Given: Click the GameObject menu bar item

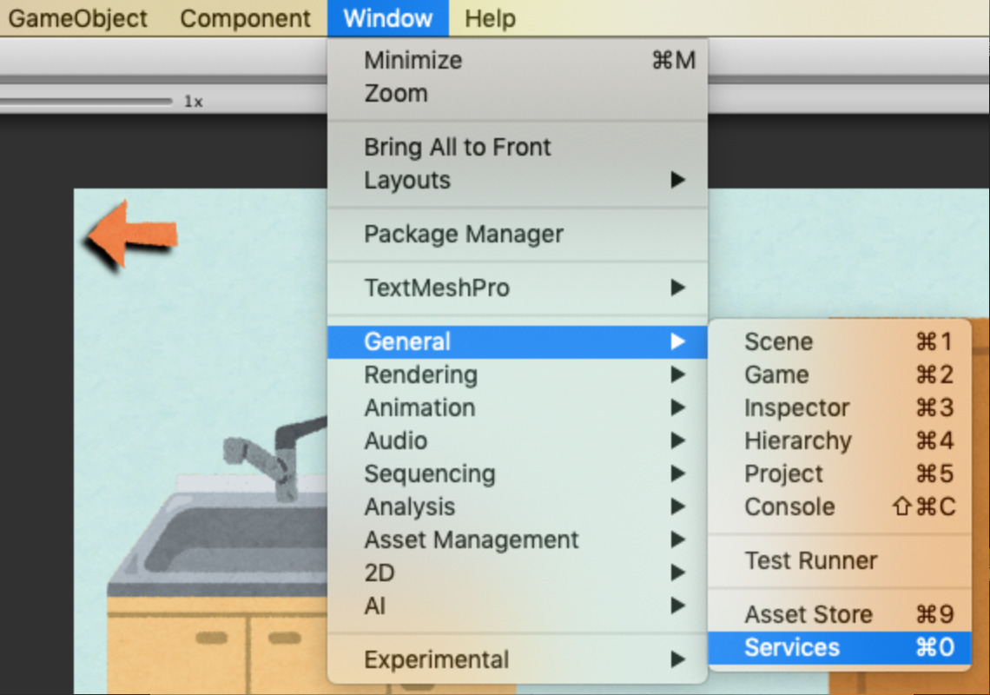Looking at the screenshot, I should point(78,18).
